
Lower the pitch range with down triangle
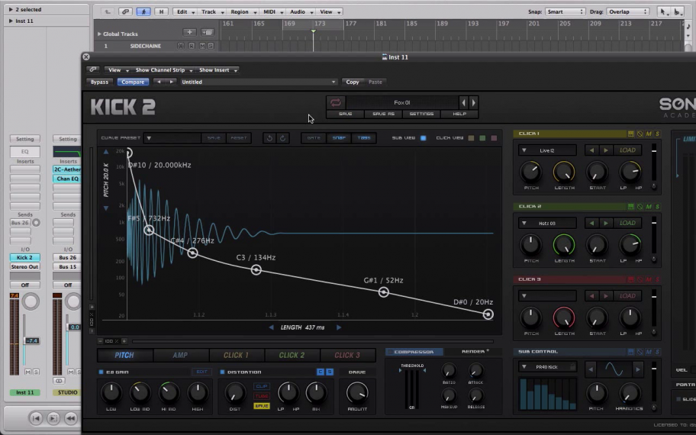[x=105, y=208]
